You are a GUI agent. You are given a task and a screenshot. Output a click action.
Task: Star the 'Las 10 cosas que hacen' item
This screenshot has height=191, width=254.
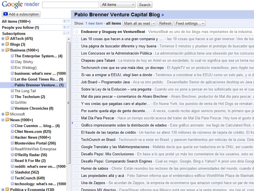click(x=76, y=39)
